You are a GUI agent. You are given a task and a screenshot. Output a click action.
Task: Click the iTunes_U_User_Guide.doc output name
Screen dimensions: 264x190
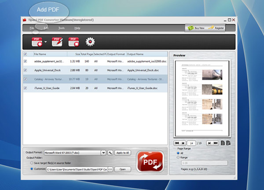coord(142,88)
